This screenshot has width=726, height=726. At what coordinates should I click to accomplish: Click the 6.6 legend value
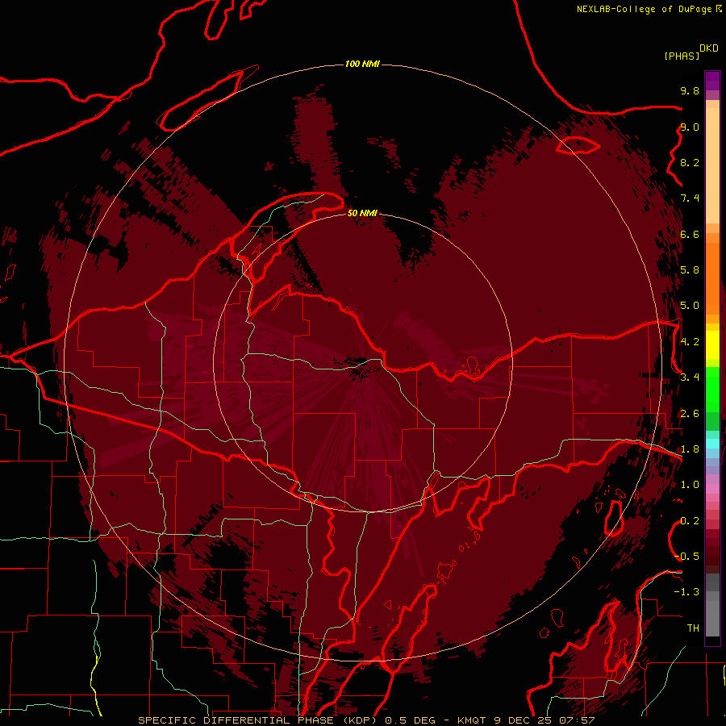[690, 234]
